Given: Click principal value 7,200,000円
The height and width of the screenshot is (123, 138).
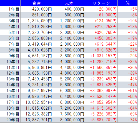Looking at the screenshot, I should point(72,108).
